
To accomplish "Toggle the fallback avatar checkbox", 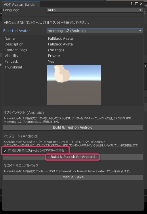I will [x=5, y=151].
